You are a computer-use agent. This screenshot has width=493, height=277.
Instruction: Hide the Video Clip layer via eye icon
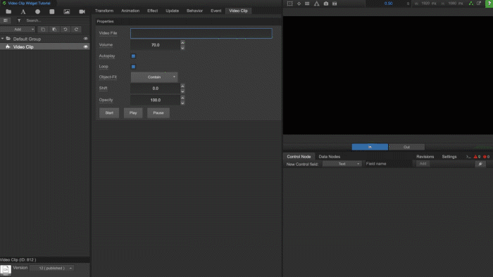(85, 46)
